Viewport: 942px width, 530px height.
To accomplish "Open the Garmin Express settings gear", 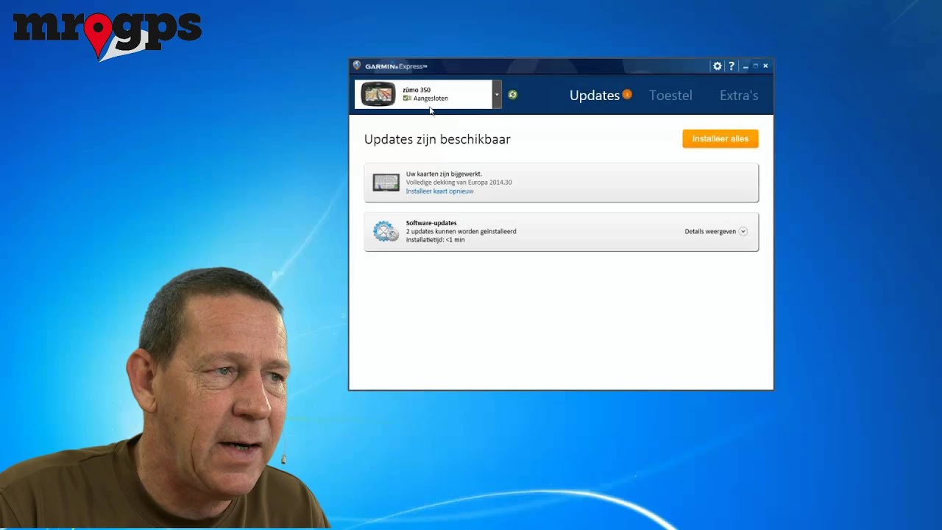I will pos(718,66).
